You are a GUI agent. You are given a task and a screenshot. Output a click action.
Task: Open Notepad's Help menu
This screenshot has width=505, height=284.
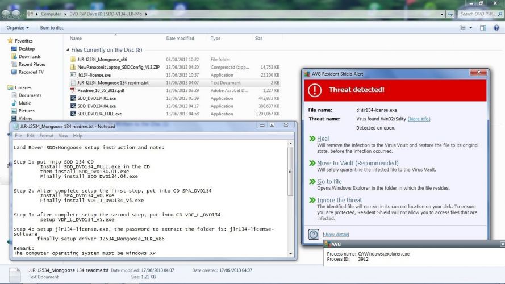(78, 136)
